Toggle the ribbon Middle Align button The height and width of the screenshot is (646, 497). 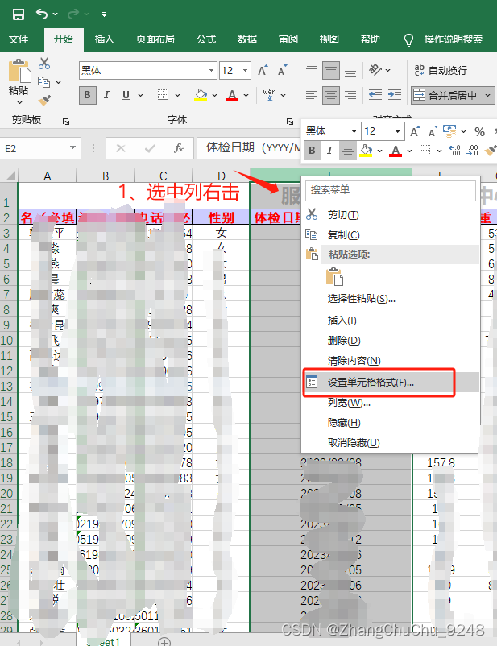(331, 70)
